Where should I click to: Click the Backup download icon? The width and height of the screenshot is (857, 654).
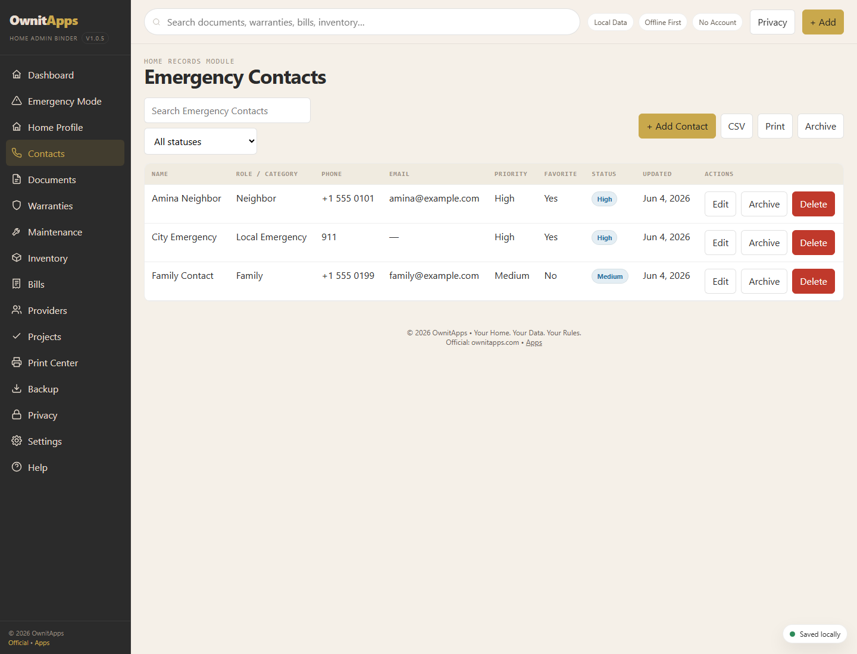point(17,389)
